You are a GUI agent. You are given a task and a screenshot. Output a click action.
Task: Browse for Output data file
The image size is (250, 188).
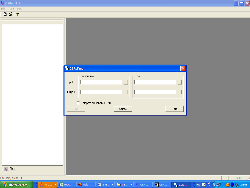point(180,92)
